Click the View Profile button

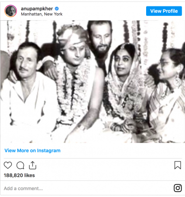[x=164, y=11]
